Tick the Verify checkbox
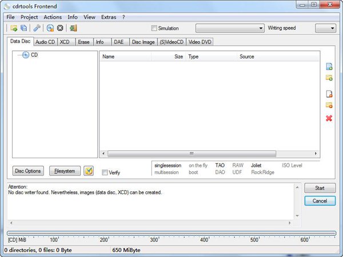Viewport: 343px width, 257px height. click(105, 172)
